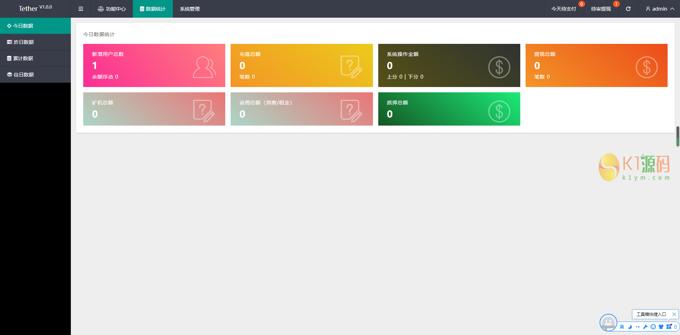Click the Tether logo title
The height and width of the screenshot is (335, 680).
tap(35, 8)
